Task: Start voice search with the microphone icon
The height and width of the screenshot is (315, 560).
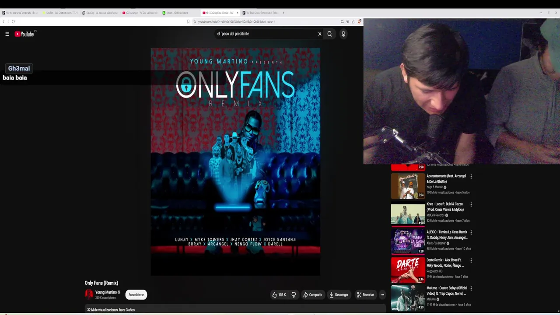Action: [343, 34]
